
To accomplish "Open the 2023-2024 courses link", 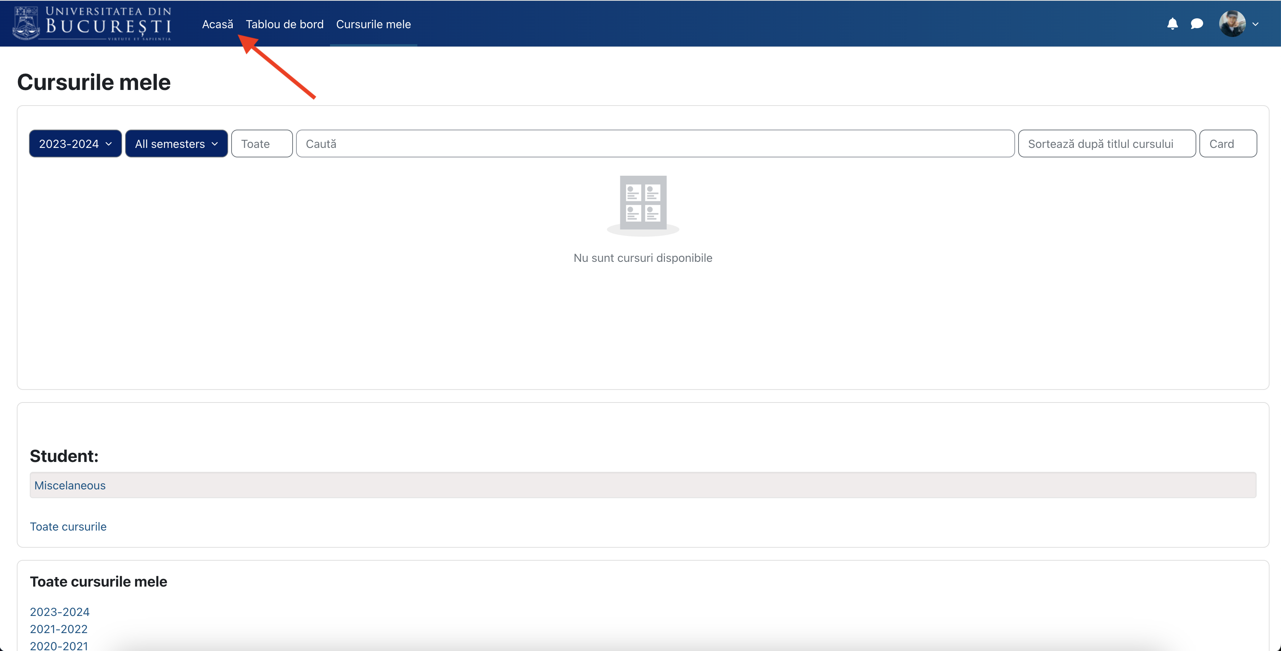I will click(60, 612).
